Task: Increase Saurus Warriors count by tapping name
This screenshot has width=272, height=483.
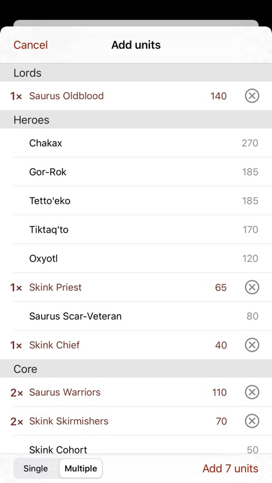Action: coord(64,392)
